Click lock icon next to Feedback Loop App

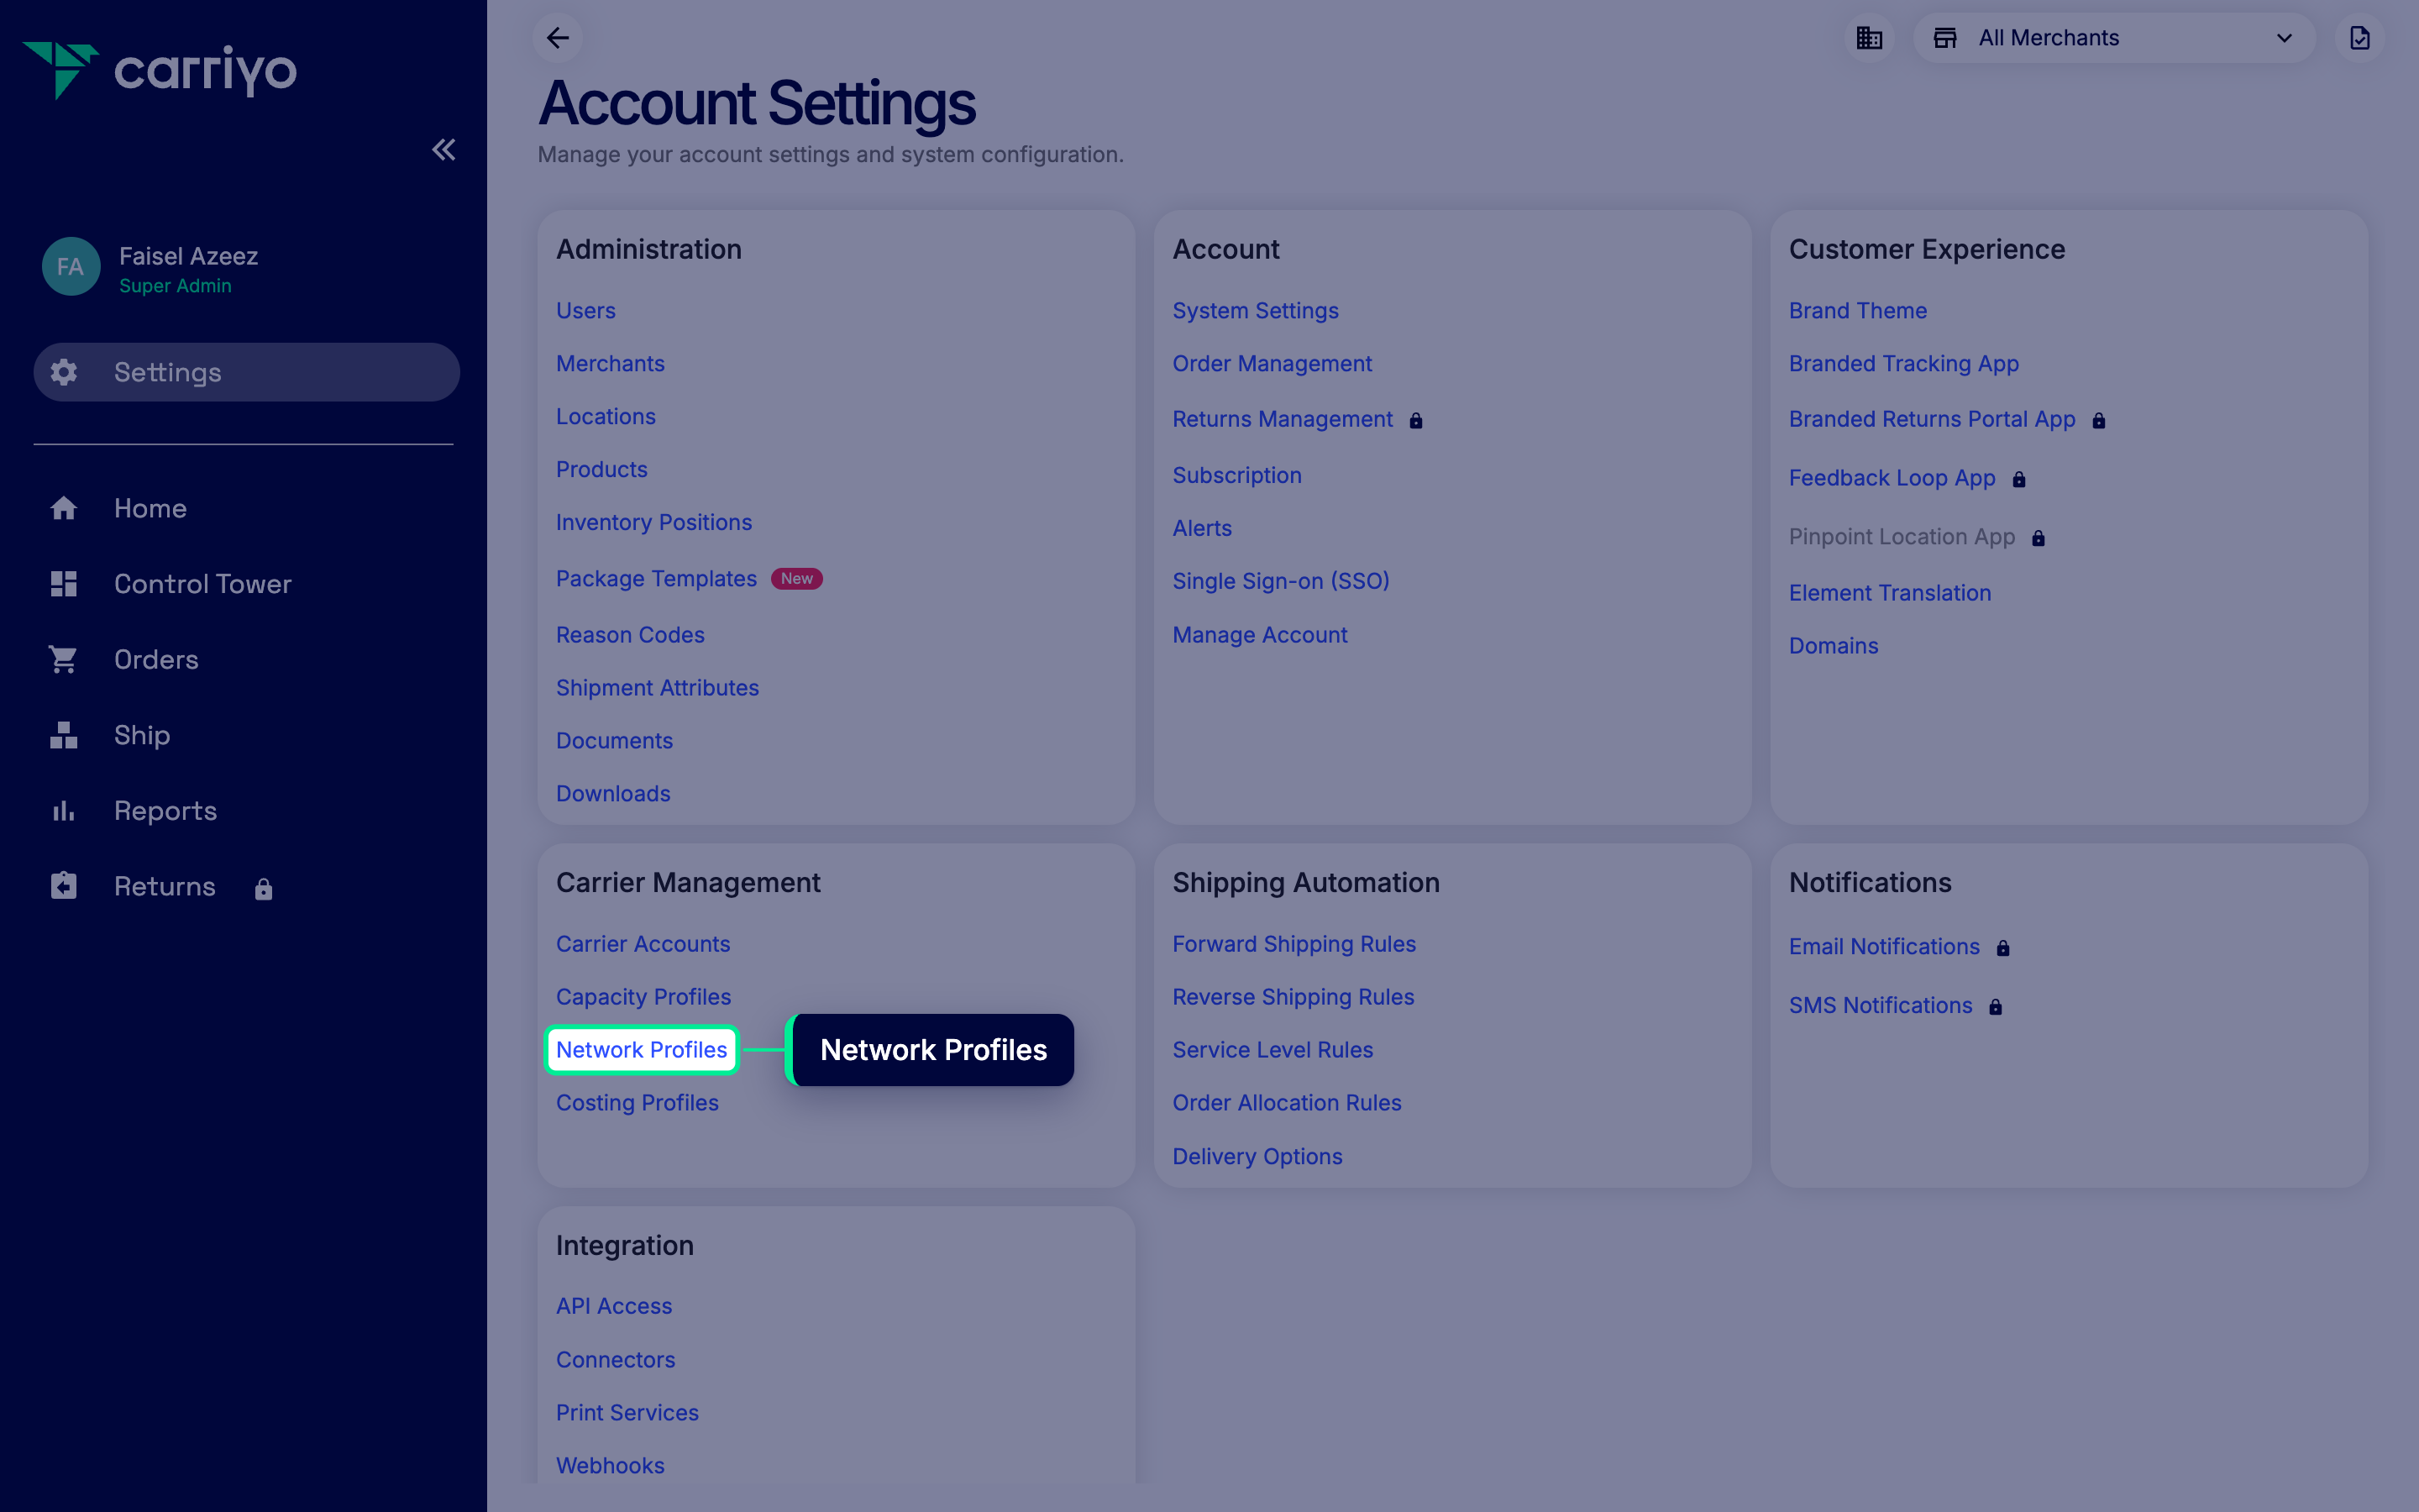pos(2019,480)
